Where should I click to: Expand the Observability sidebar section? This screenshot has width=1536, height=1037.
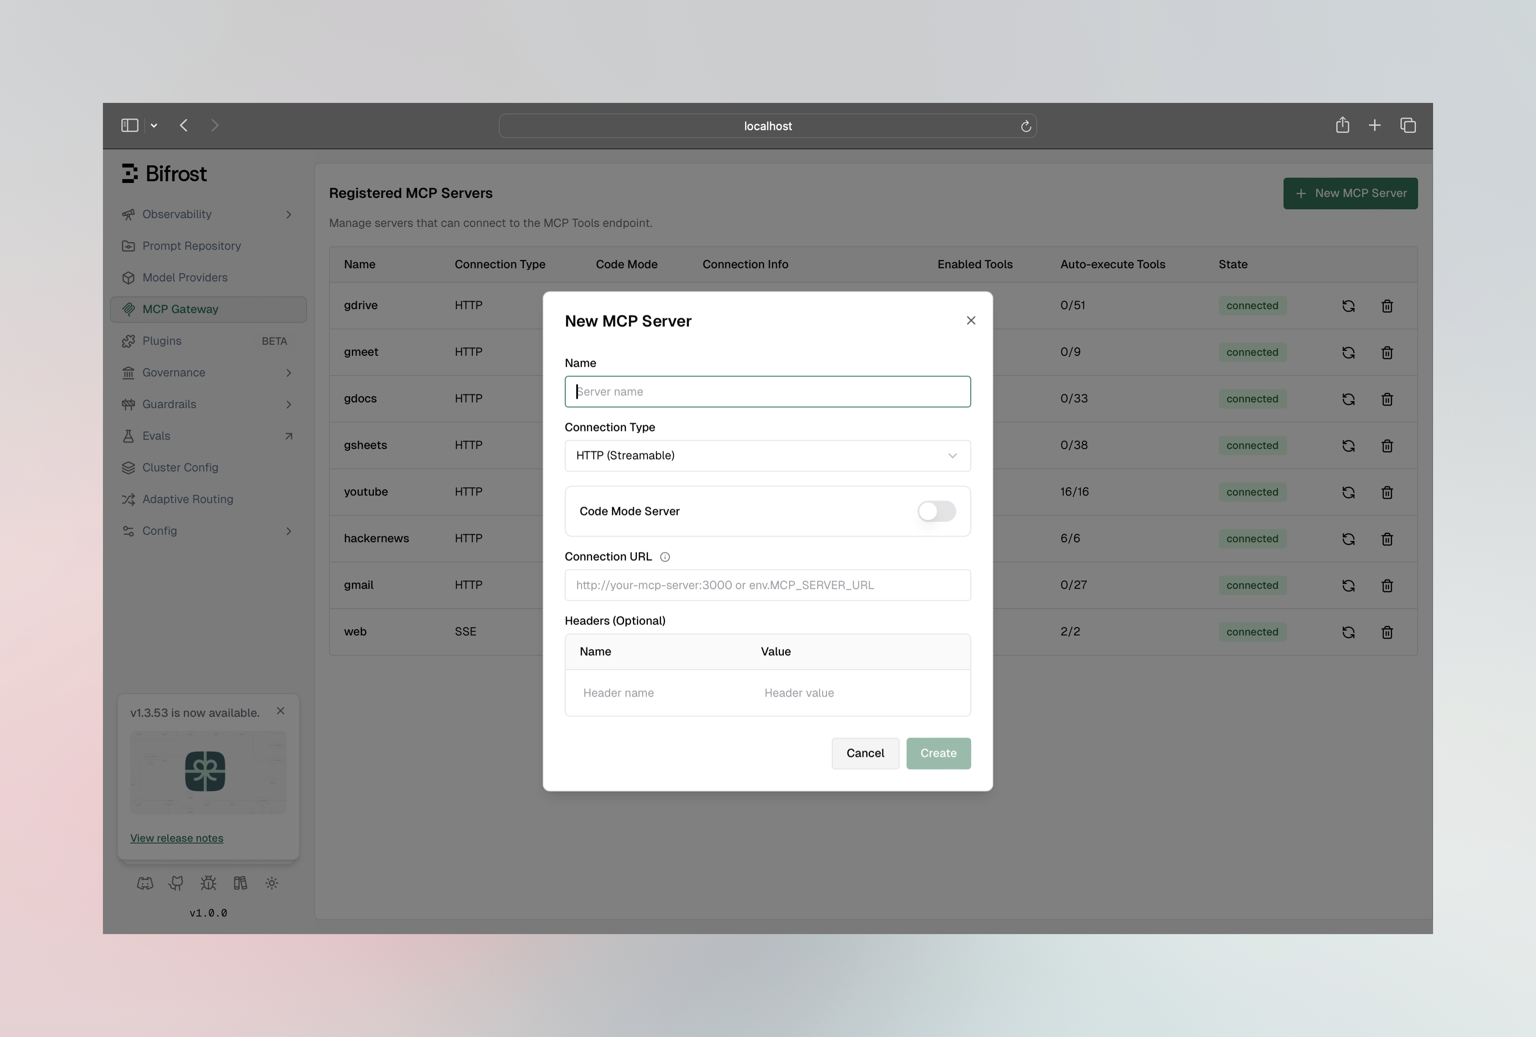(x=176, y=213)
